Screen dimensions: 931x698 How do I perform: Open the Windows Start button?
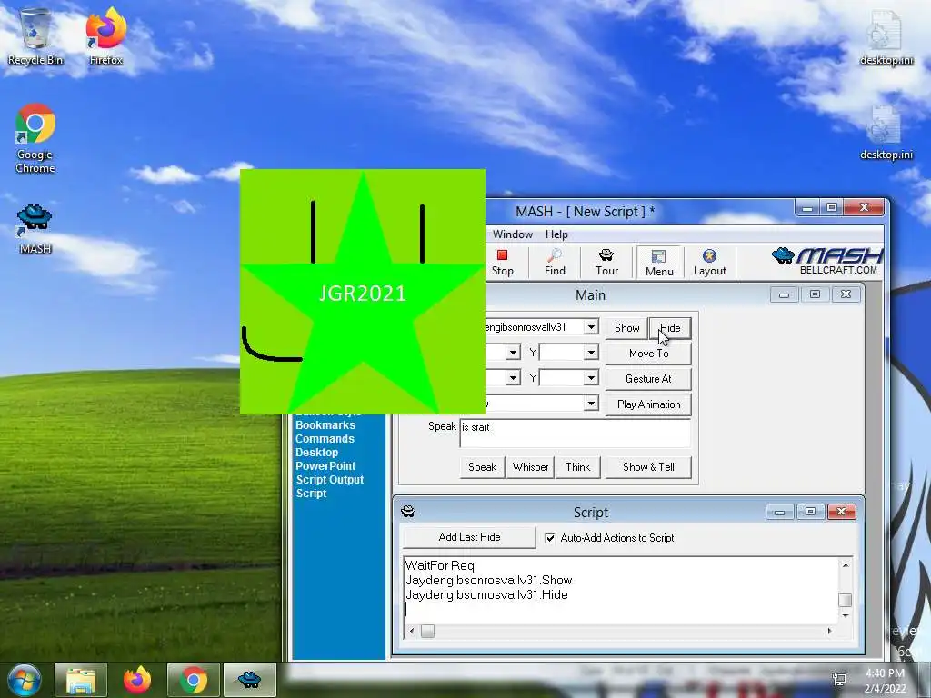coord(23,680)
